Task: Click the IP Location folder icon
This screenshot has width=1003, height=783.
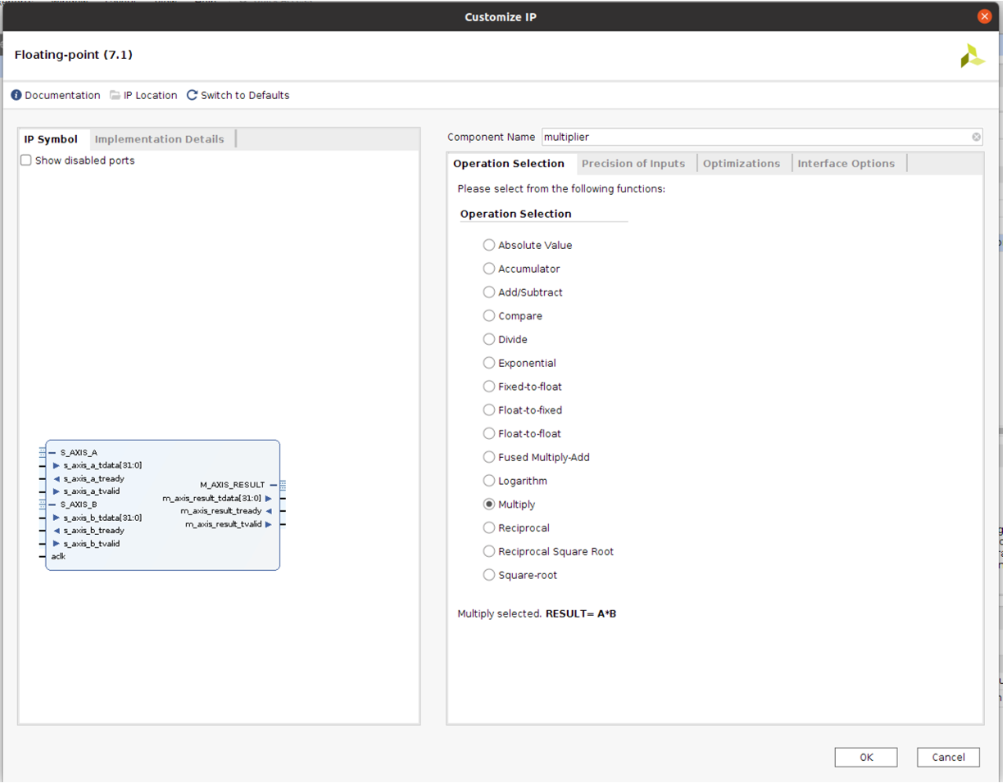Action: (116, 95)
